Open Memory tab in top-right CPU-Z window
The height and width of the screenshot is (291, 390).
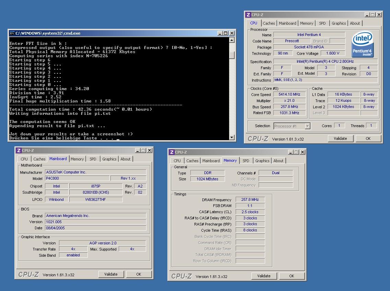pos(306,23)
